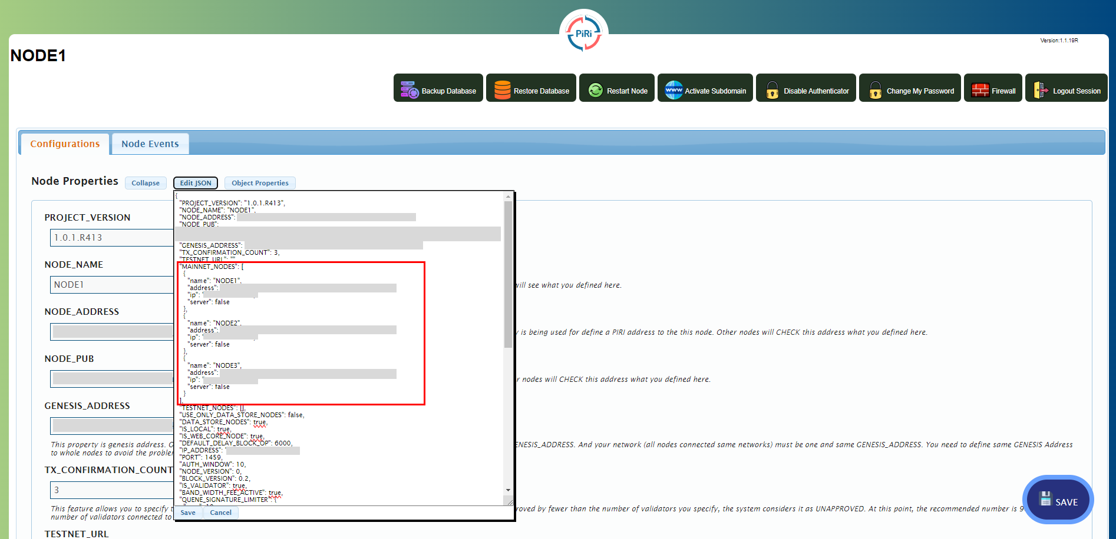This screenshot has height=539, width=1116.
Task: Collapse the Node Properties section
Action: (x=146, y=183)
